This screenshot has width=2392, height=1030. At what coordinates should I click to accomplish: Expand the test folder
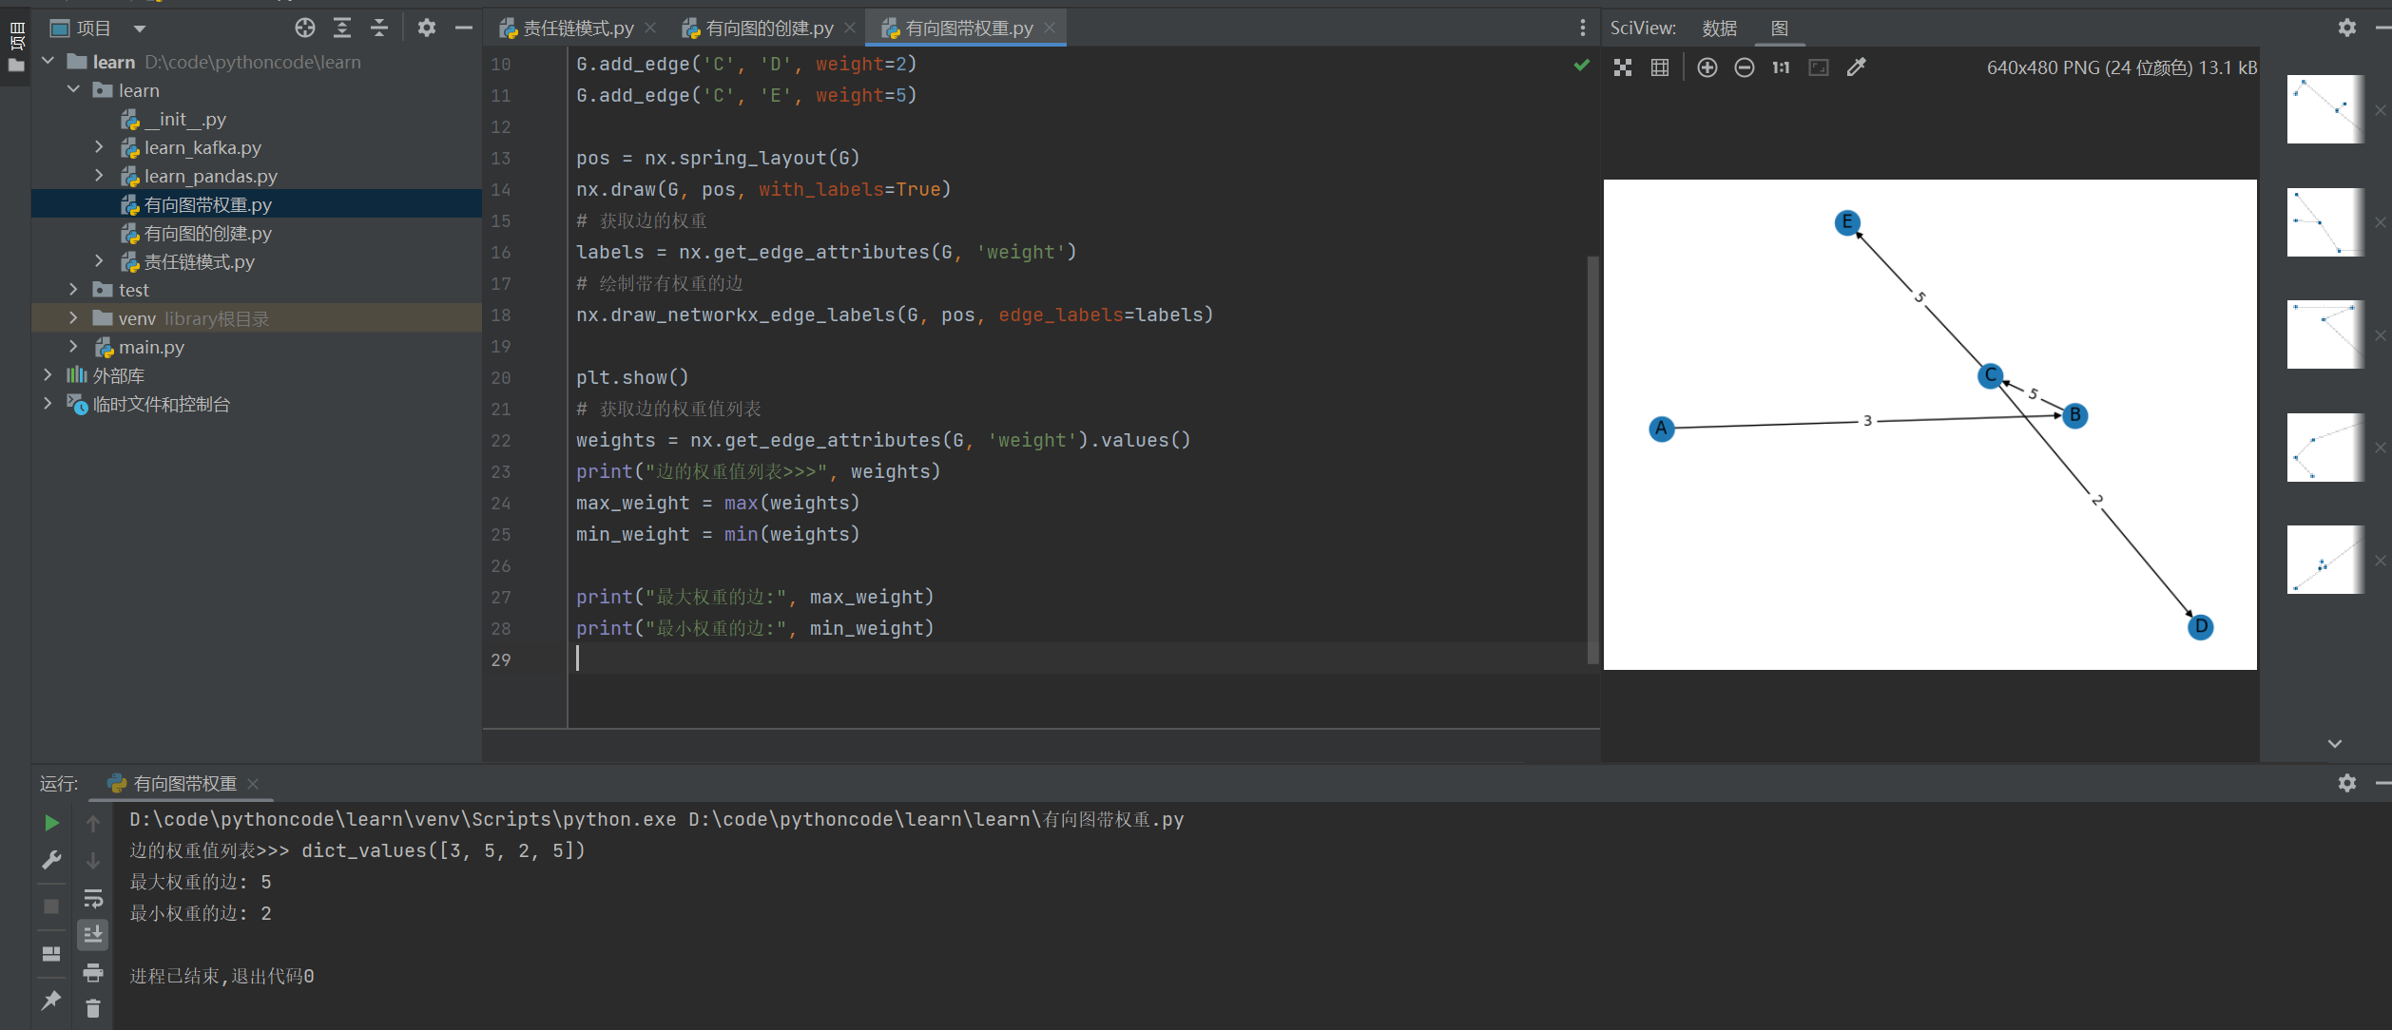coord(74,290)
